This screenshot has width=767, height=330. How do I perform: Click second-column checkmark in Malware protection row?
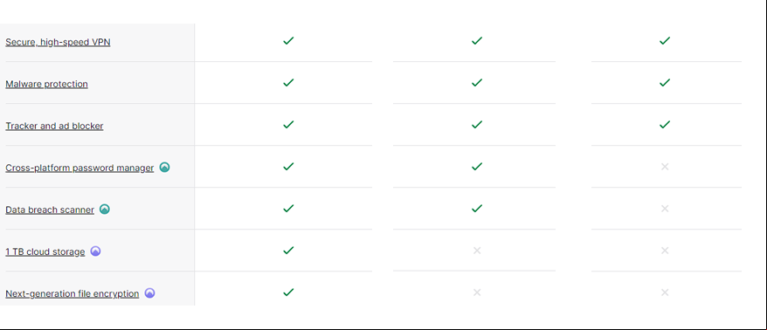click(477, 83)
